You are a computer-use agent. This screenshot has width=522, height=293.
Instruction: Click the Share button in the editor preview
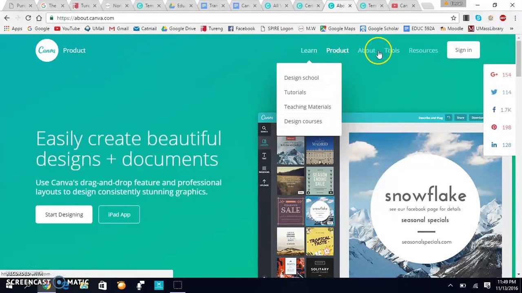[460, 118]
